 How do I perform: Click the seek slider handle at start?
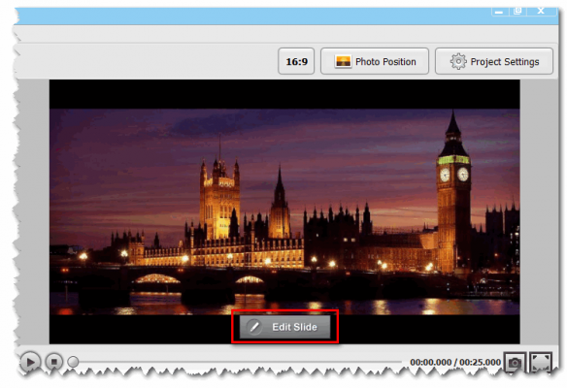[x=73, y=362]
